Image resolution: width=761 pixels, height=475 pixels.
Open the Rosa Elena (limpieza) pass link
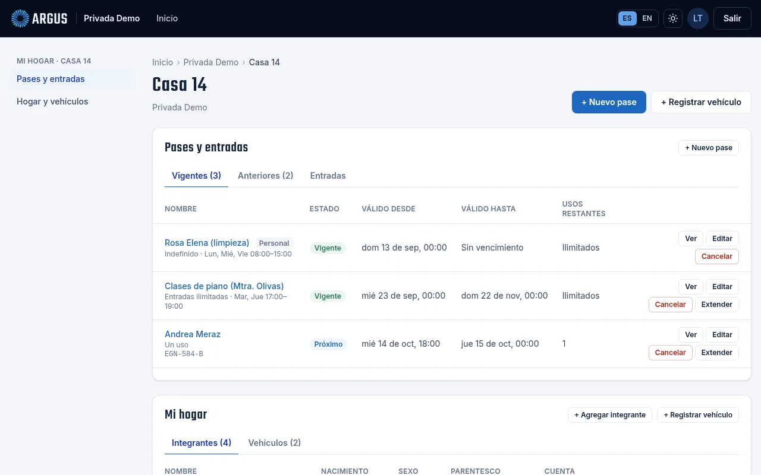tap(207, 243)
